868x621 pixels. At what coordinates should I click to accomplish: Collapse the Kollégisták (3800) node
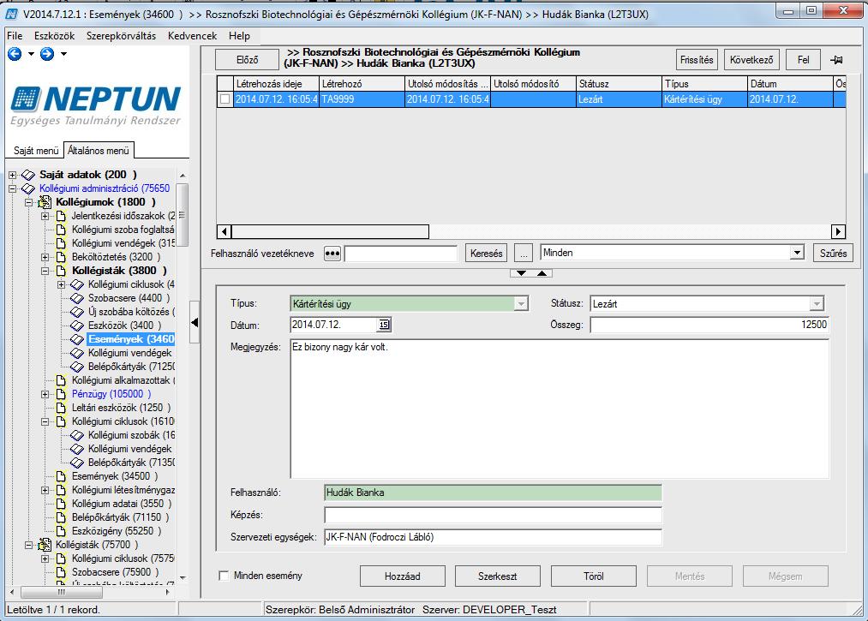pyautogui.click(x=45, y=271)
